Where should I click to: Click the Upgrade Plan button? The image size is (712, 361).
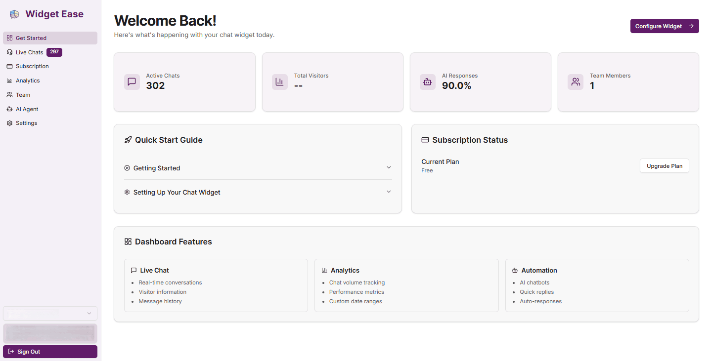[x=664, y=165]
